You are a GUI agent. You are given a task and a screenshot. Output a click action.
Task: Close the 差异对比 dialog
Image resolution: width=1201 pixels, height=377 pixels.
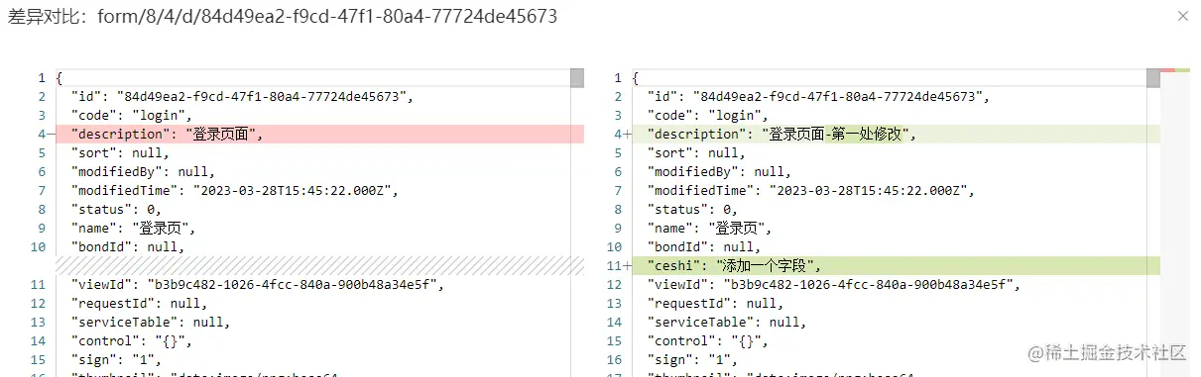pyautogui.click(x=1181, y=16)
